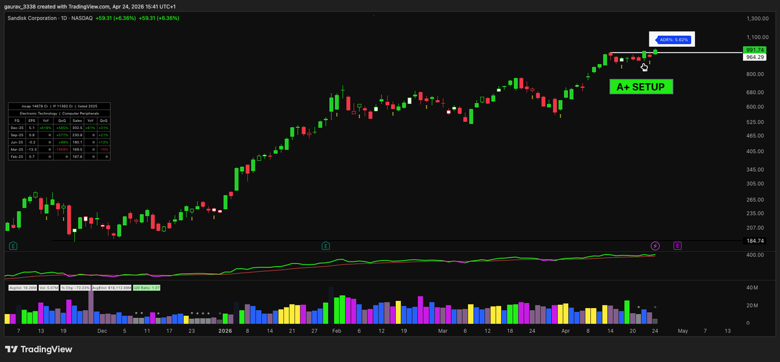Click the Jun-25 quarter row label
The width and height of the screenshot is (780, 362).
coord(17,142)
